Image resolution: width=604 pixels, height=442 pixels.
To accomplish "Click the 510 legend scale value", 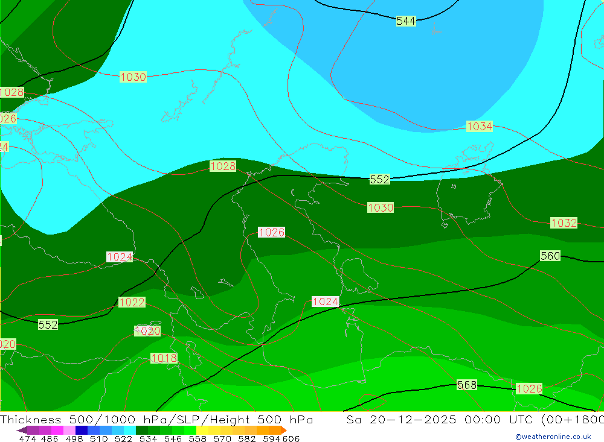I will 98,438.
